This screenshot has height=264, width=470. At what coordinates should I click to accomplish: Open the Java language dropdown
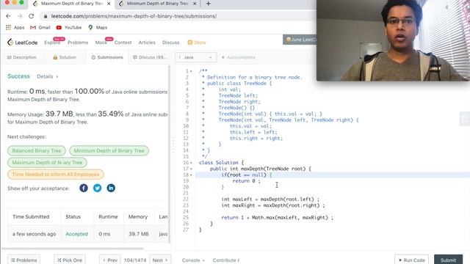click(195, 57)
